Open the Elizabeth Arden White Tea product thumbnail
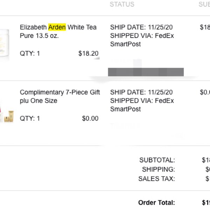This screenshot has width=210, height=210. pyautogui.click(x=5, y=44)
